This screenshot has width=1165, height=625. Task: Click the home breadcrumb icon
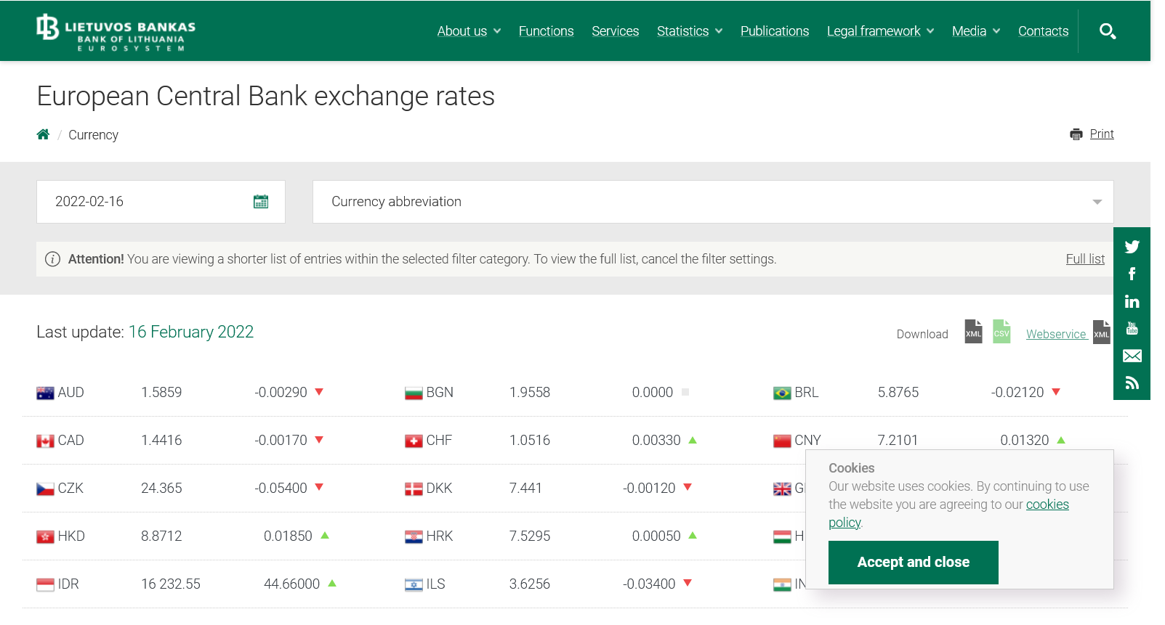44,134
